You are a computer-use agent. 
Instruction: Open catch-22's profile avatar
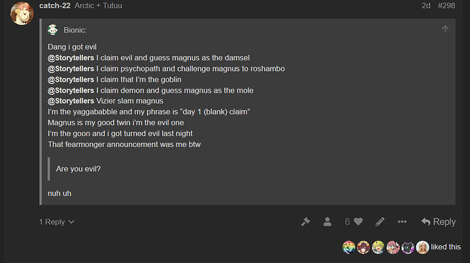pos(22,14)
